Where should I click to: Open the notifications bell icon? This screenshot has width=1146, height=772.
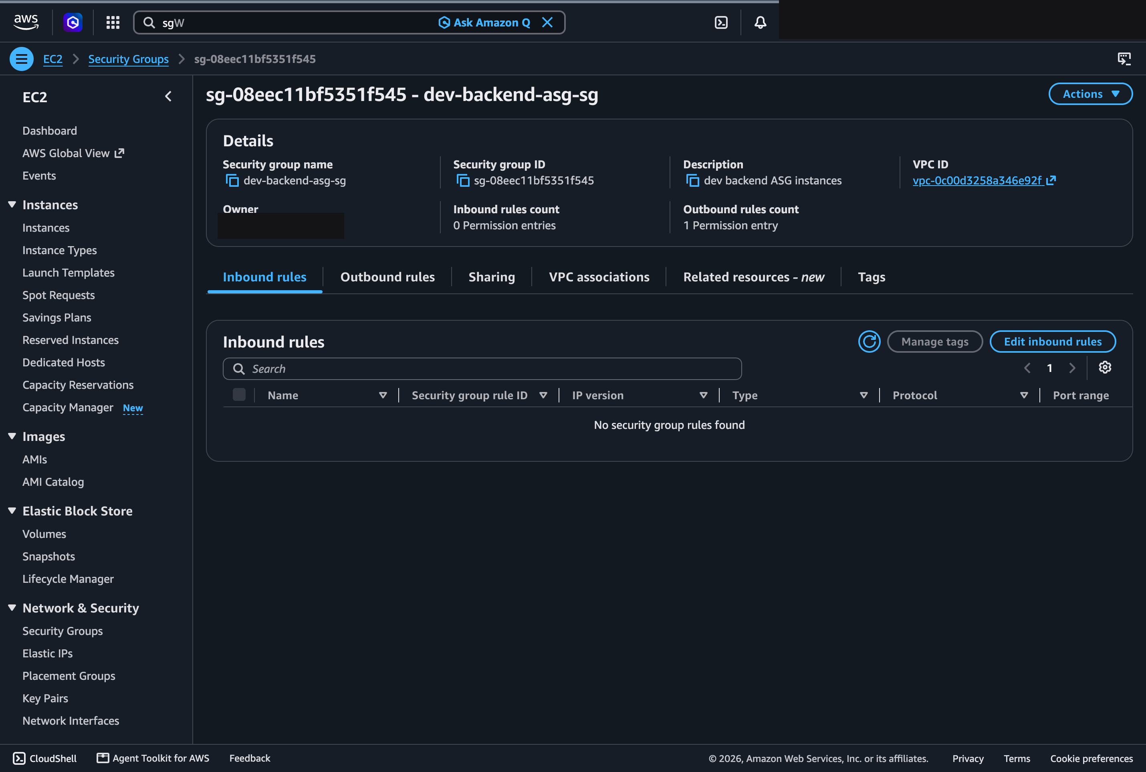(x=760, y=22)
